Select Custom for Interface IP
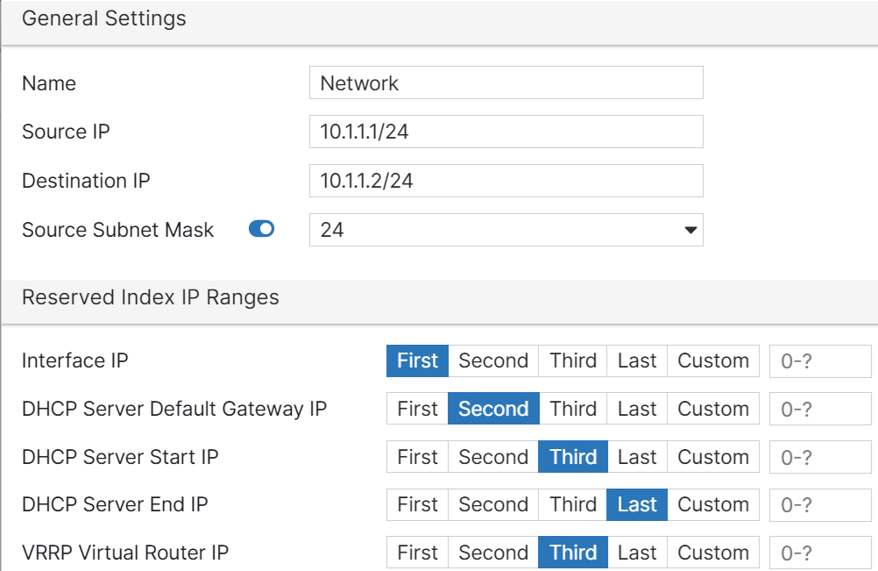 pyautogui.click(x=713, y=360)
